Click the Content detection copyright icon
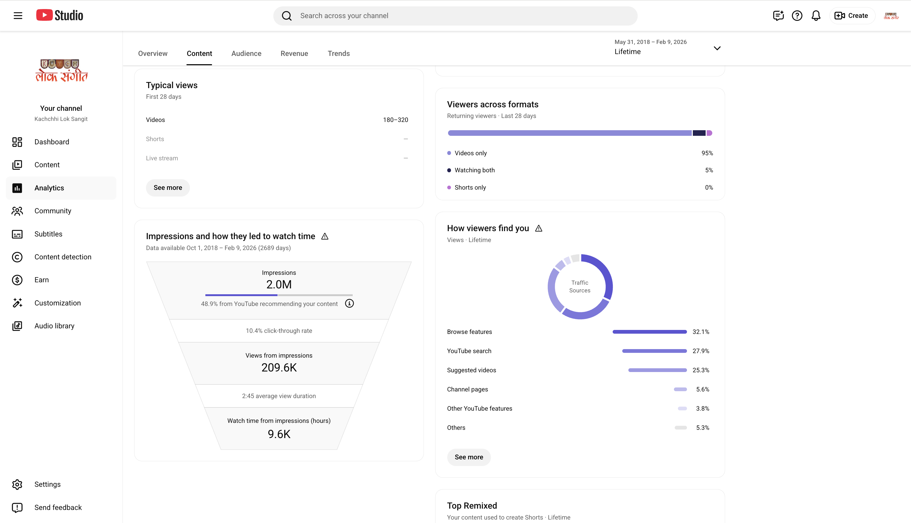911x523 pixels. pyautogui.click(x=17, y=257)
